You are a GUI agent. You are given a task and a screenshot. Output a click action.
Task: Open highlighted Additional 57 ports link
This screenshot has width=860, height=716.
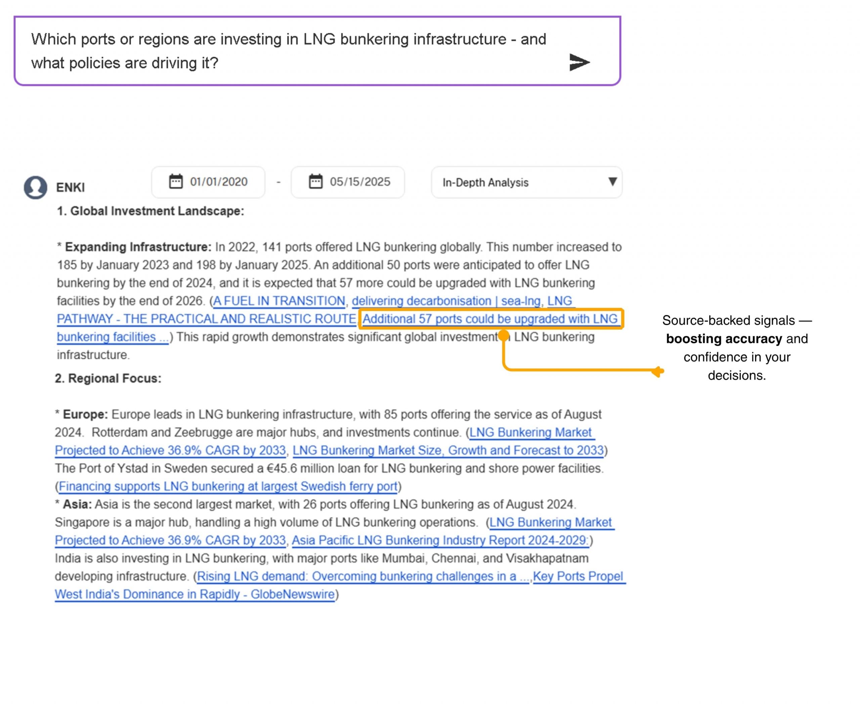[x=490, y=319]
